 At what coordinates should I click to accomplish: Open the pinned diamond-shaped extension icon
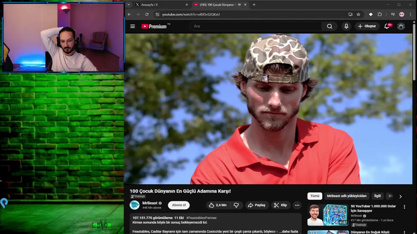[371, 14]
